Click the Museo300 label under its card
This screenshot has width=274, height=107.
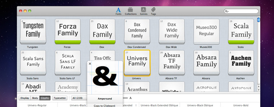click(x=206, y=47)
